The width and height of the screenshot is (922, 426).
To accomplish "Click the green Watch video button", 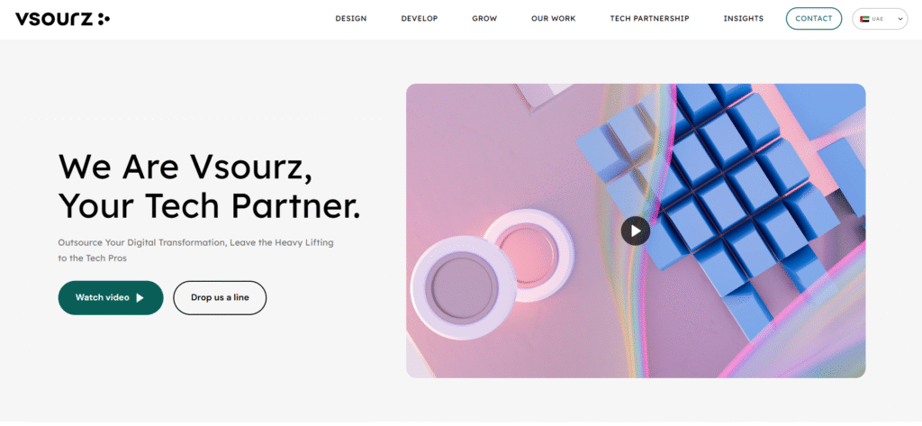I will 111,298.
